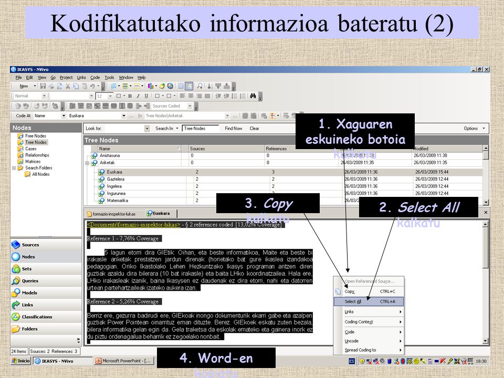The image size is (504, 378).
Task: Click the Find binoculars icon
Action: tap(253, 96)
